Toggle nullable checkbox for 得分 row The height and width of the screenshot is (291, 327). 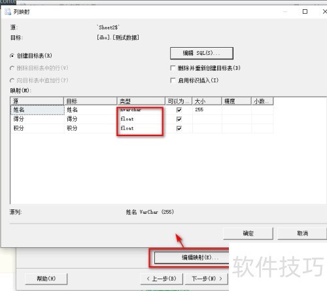point(179,119)
